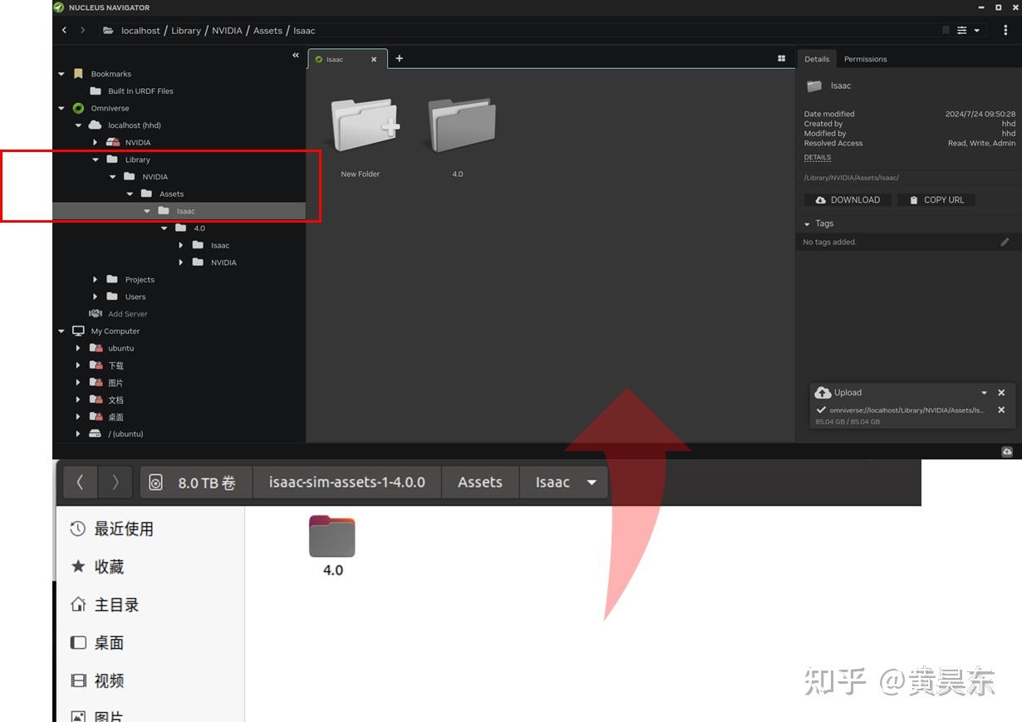
Task: Click the bookmark icon in the address bar
Action: point(945,30)
